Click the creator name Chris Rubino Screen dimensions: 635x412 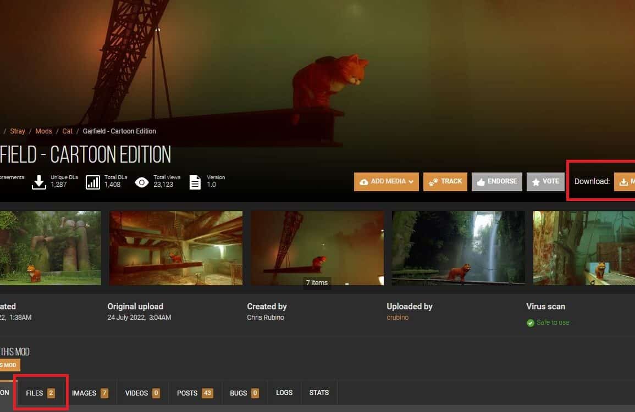coord(265,318)
